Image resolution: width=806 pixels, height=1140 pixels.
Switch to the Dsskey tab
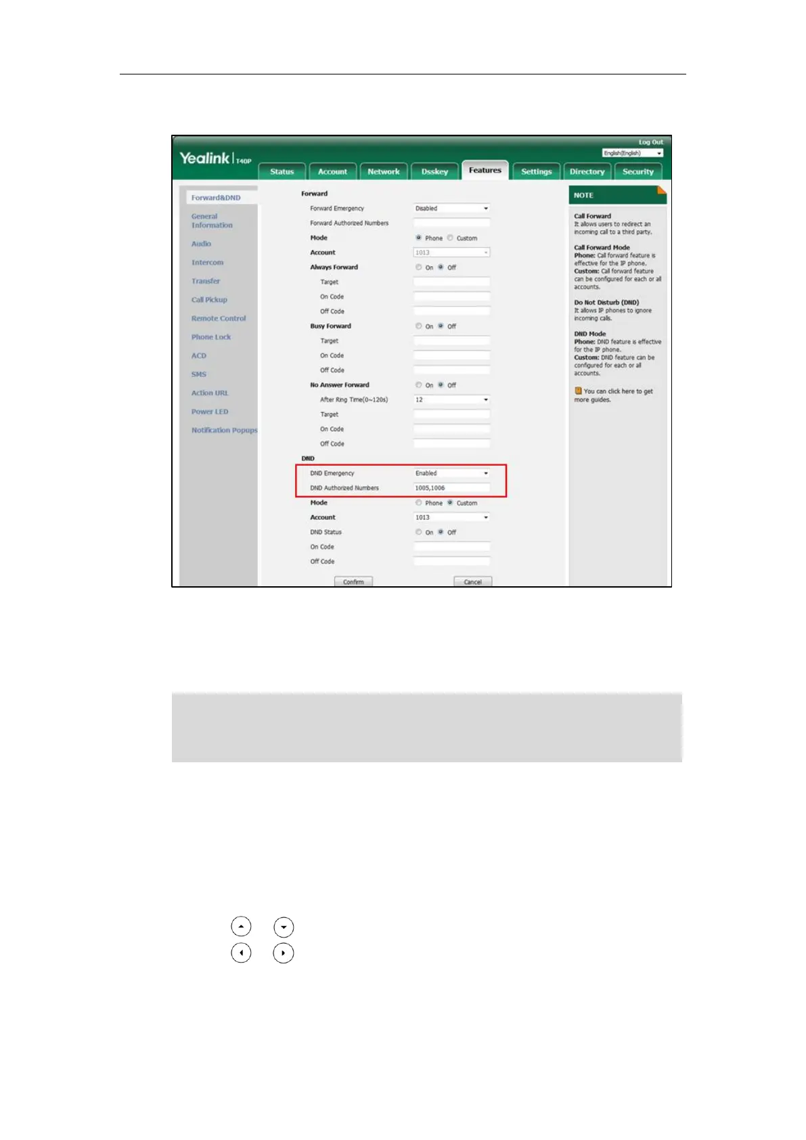coord(434,172)
